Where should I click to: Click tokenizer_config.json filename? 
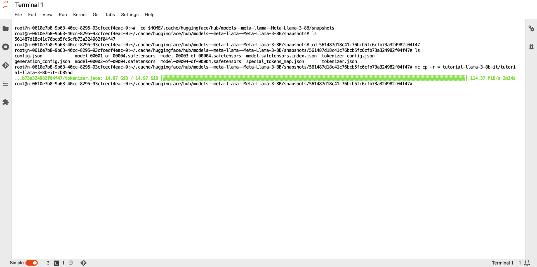click(348, 56)
